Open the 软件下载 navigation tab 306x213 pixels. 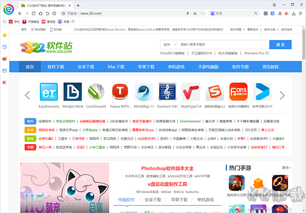[x=56, y=67]
